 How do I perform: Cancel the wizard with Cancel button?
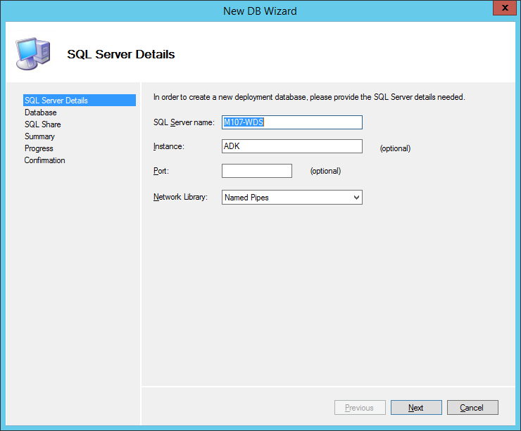471,408
